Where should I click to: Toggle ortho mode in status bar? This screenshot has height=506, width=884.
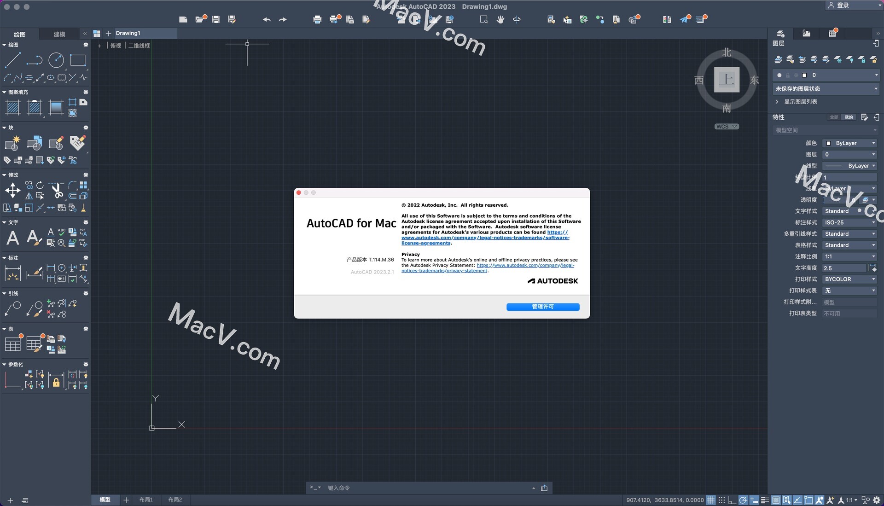click(732, 500)
